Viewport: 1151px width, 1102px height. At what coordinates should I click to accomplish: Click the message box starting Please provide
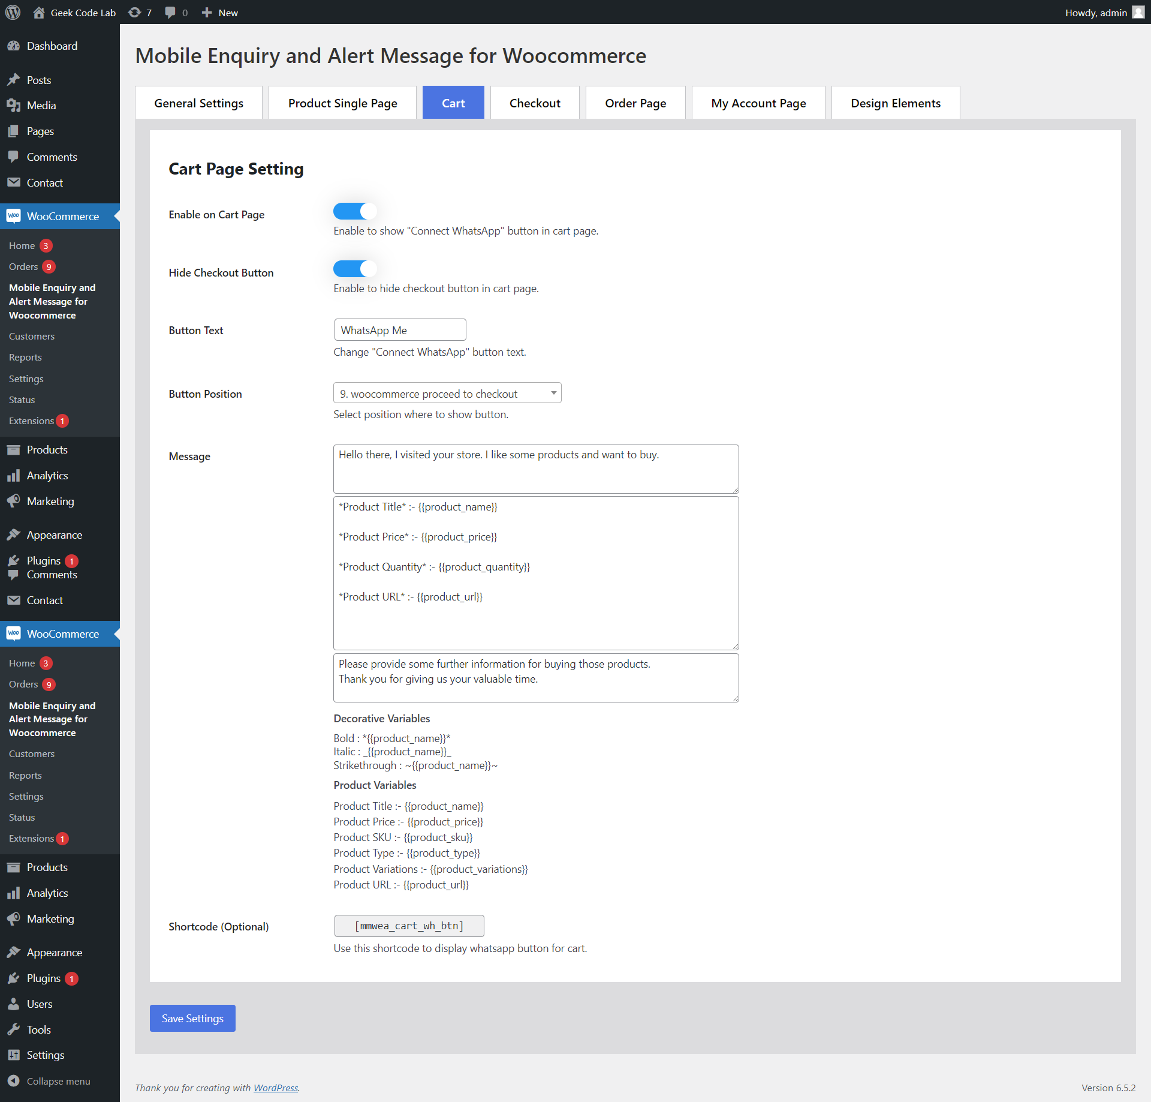(x=536, y=678)
